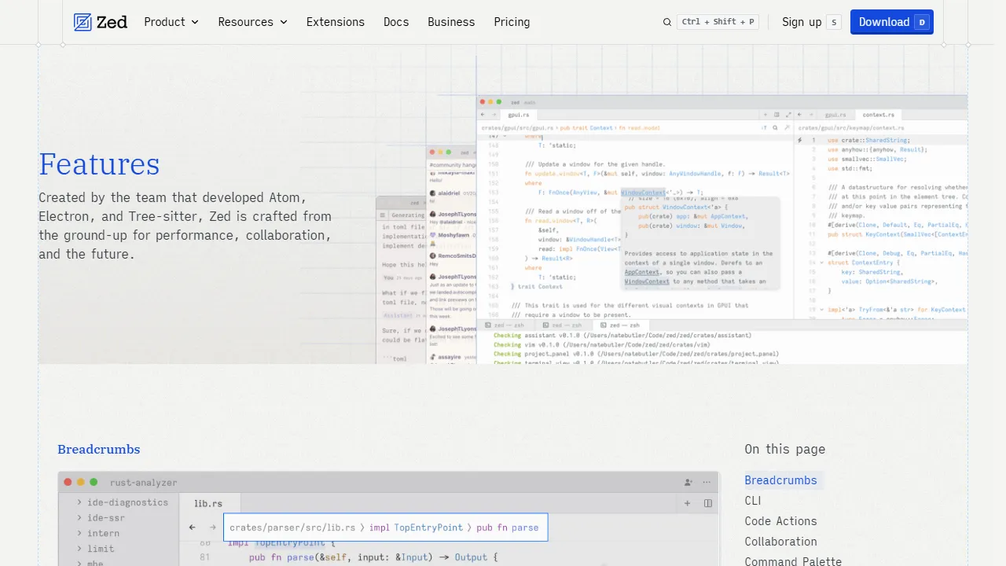Go to the Extensions page

coord(336,22)
